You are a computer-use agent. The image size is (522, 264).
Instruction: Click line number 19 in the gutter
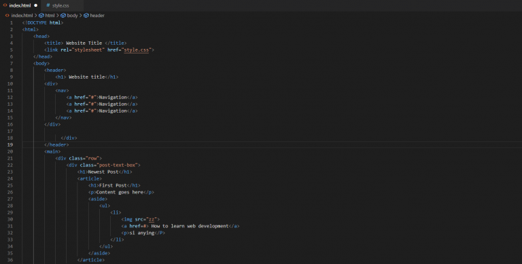(10, 145)
